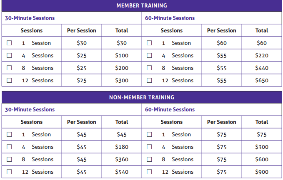The height and width of the screenshot is (180, 283).
Task: Click the NON-MEMBER TRAINING header bar
Action: tap(142, 97)
